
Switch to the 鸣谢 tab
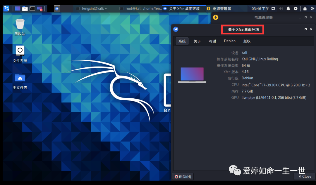pos(212,41)
